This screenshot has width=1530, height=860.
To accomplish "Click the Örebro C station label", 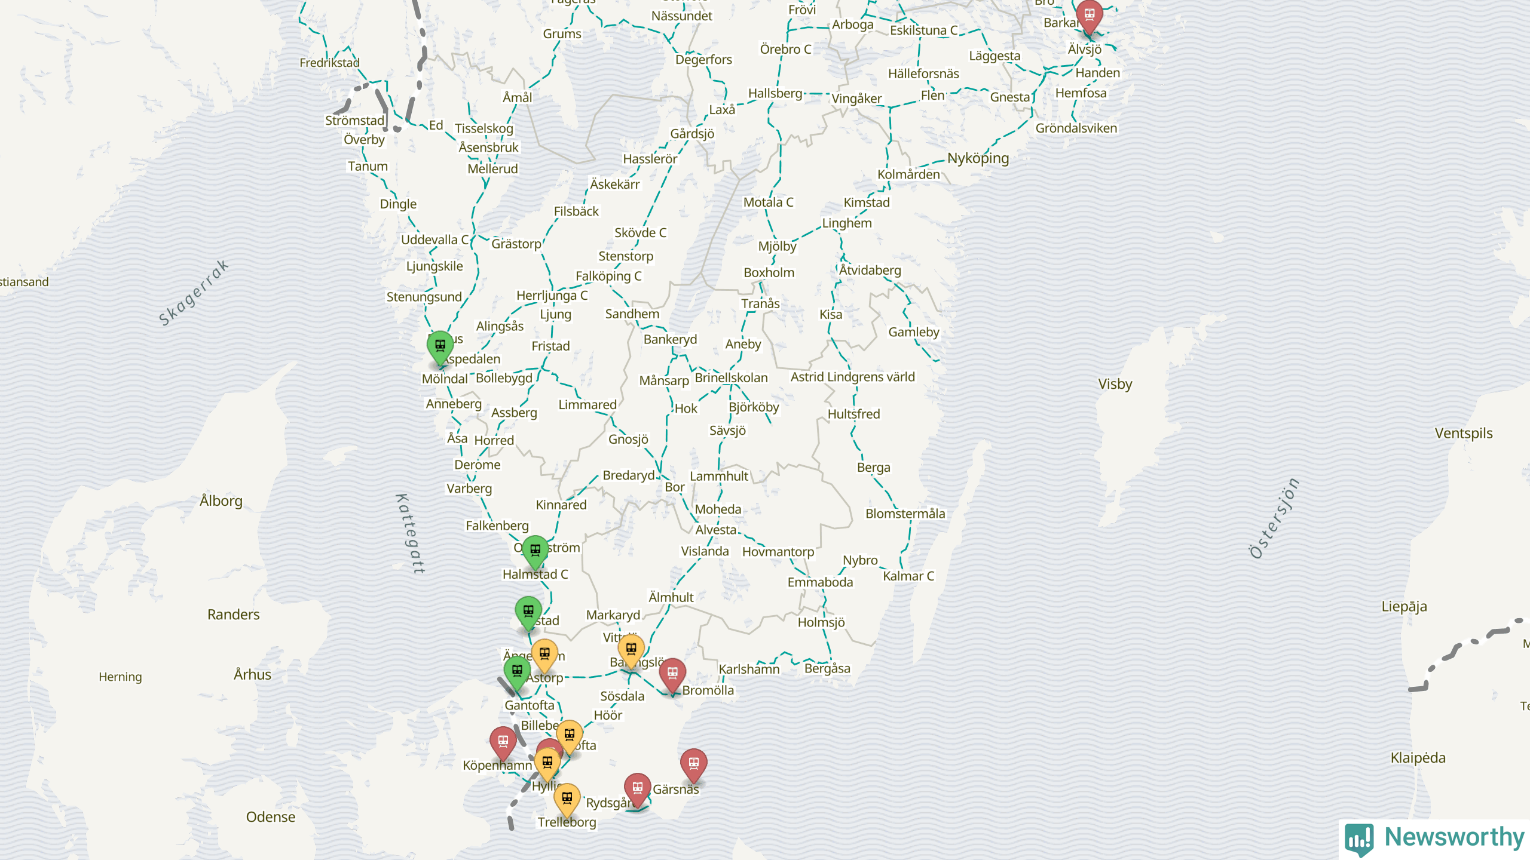I will 785,50.
